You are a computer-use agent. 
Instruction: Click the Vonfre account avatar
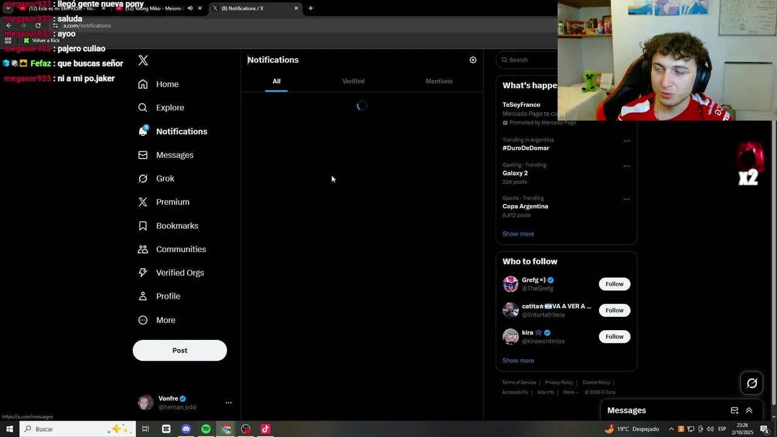146,402
